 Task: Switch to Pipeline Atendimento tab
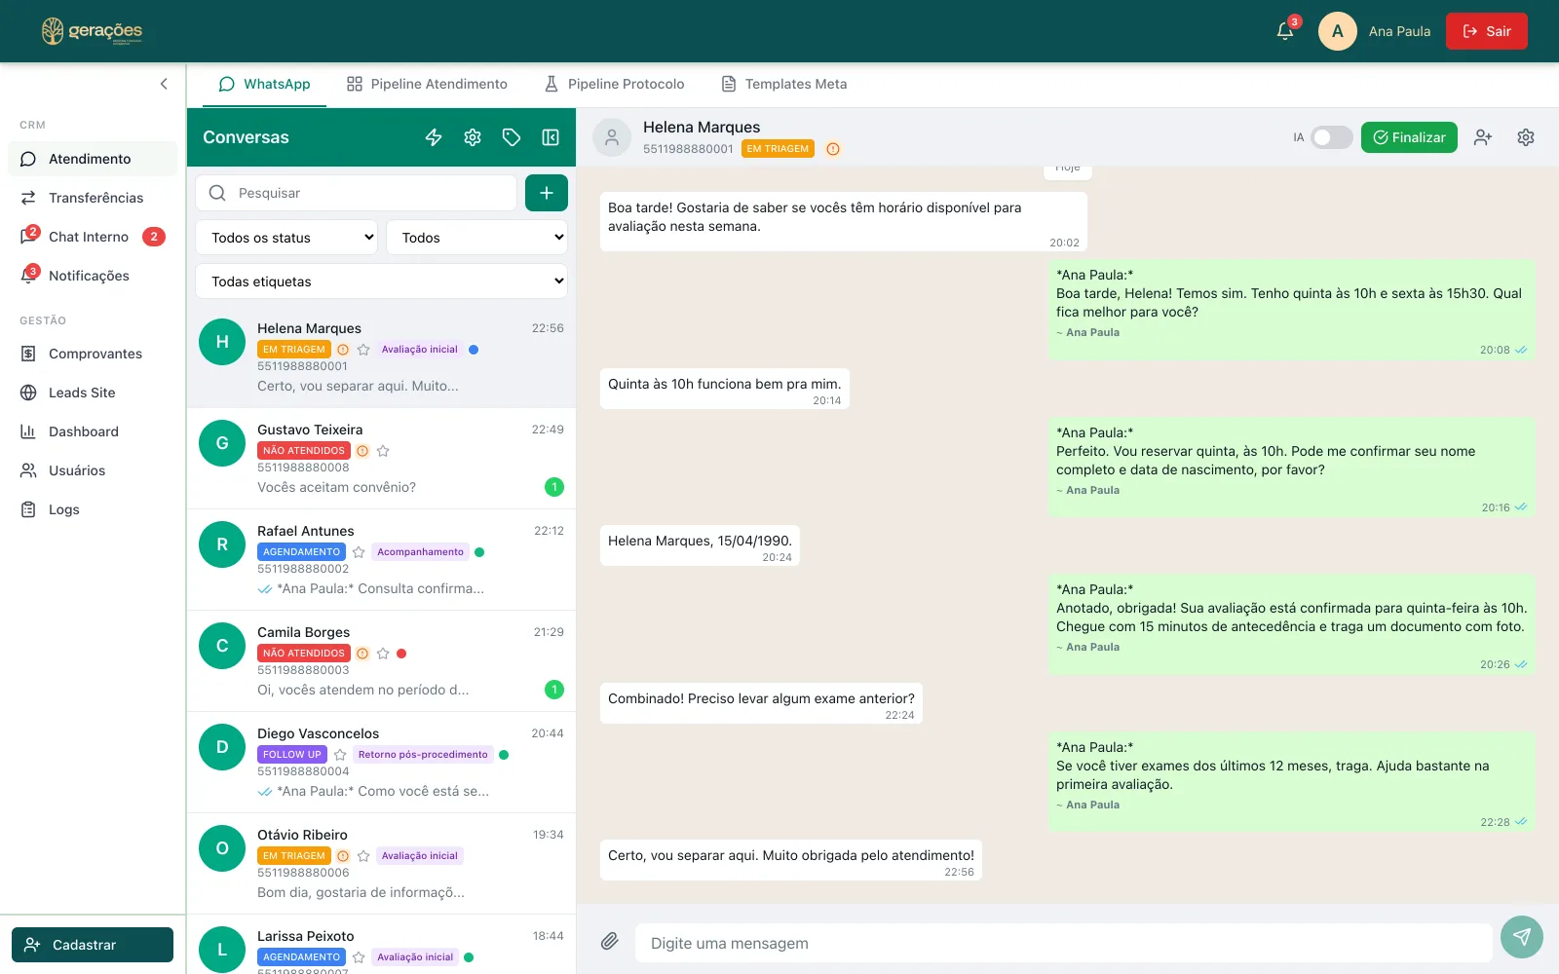pyautogui.click(x=427, y=84)
